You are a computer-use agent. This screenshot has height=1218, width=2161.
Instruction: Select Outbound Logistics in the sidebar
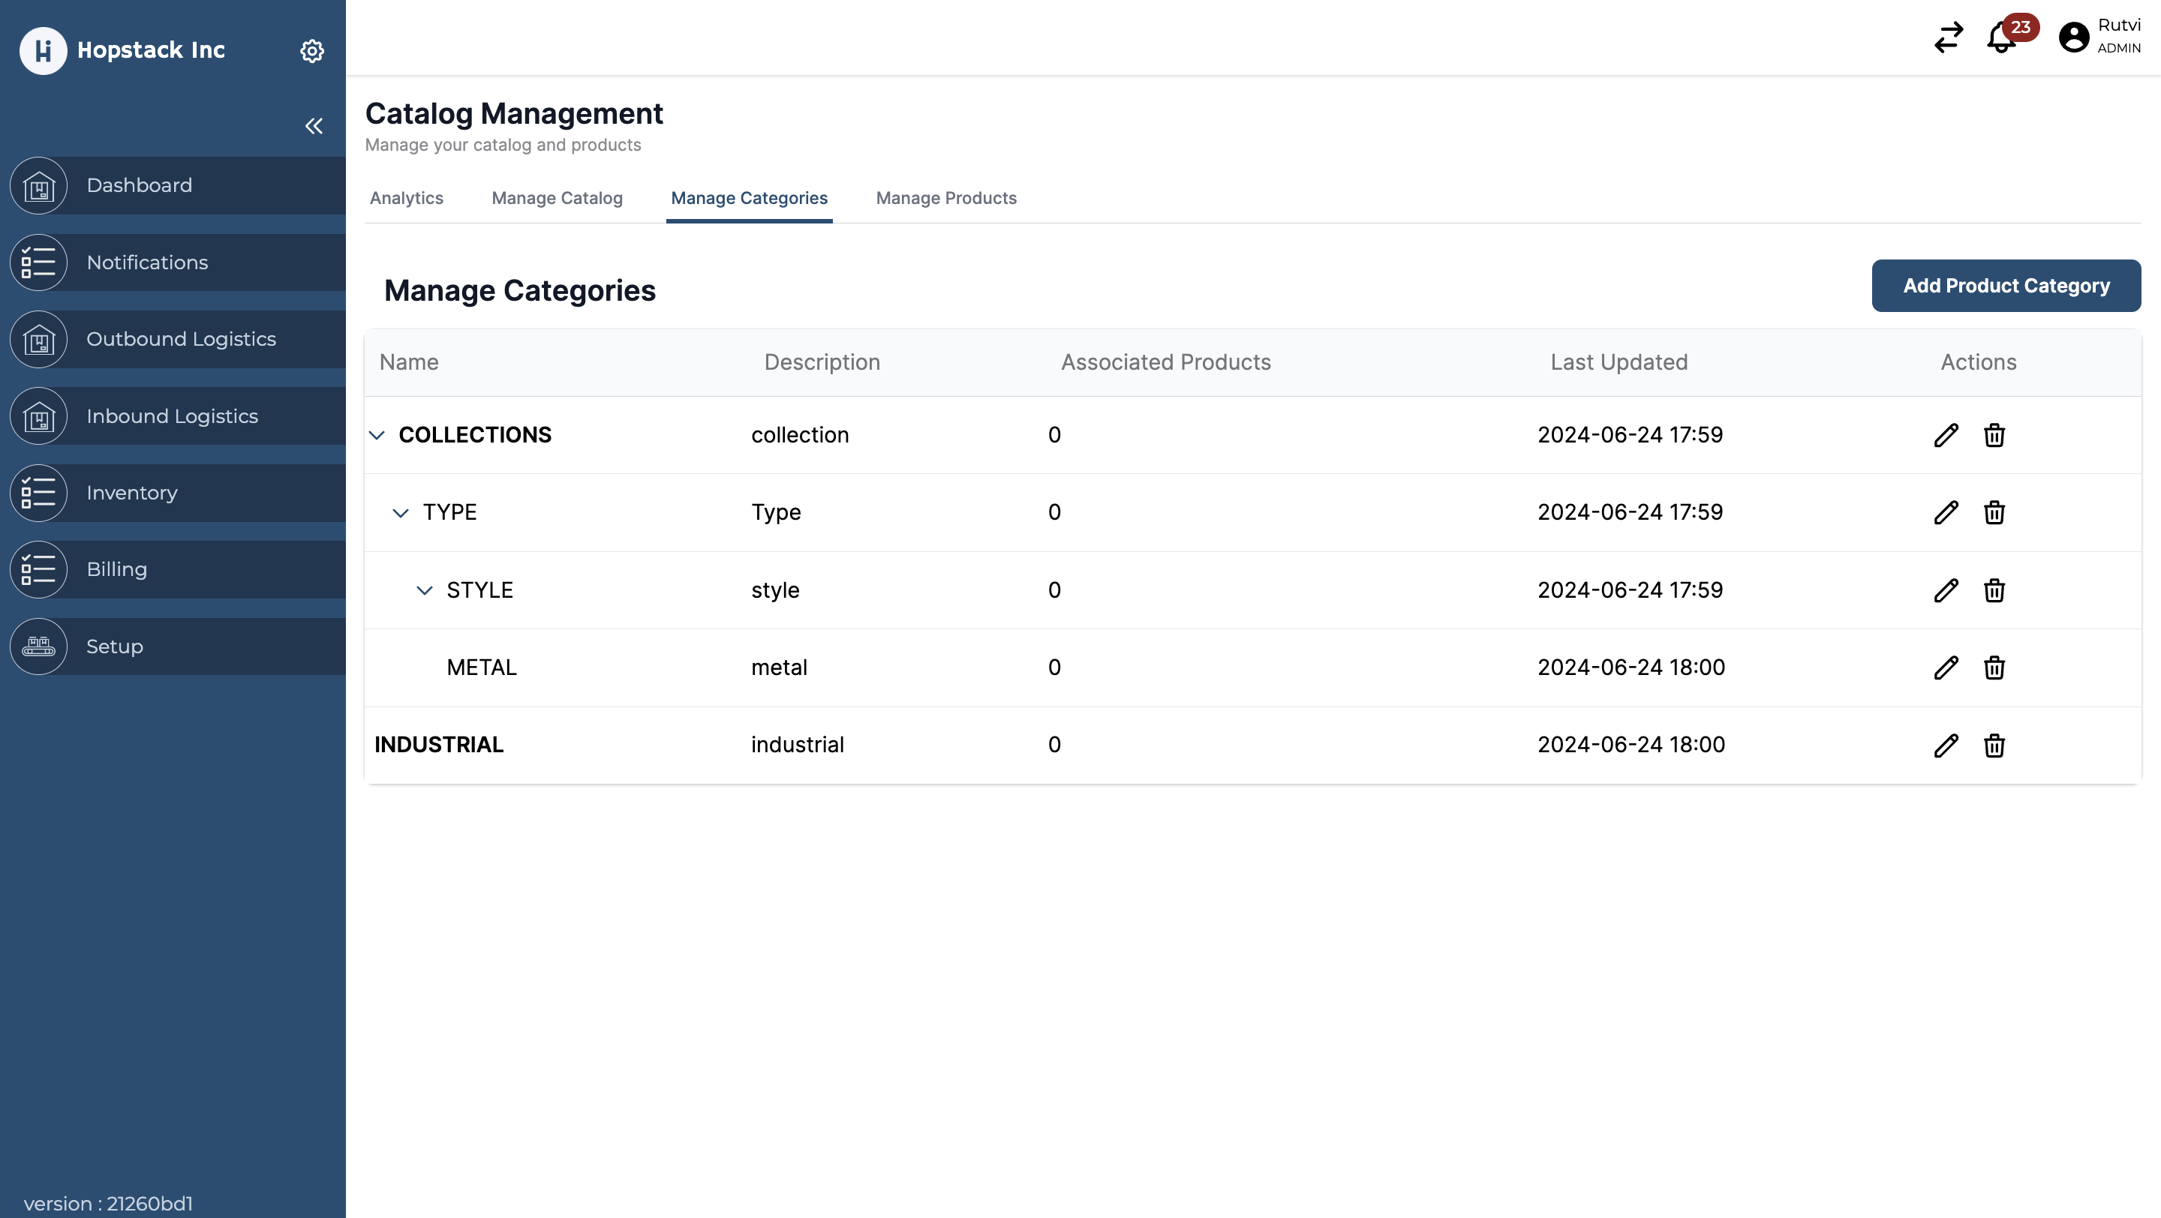(x=38, y=340)
